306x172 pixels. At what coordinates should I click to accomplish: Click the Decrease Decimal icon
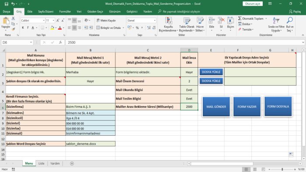[154, 28]
